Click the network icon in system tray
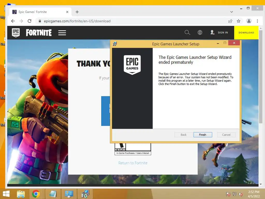The width and height of the screenshot is (265, 199). coord(234,194)
